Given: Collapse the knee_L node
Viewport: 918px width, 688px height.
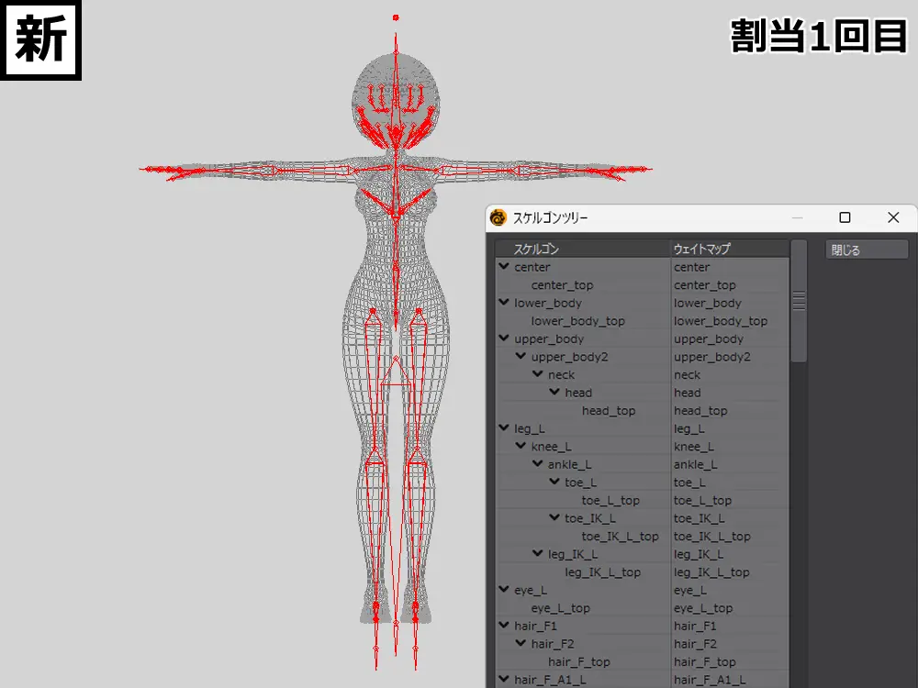Looking at the screenshot, I should [x=521, y=446].
